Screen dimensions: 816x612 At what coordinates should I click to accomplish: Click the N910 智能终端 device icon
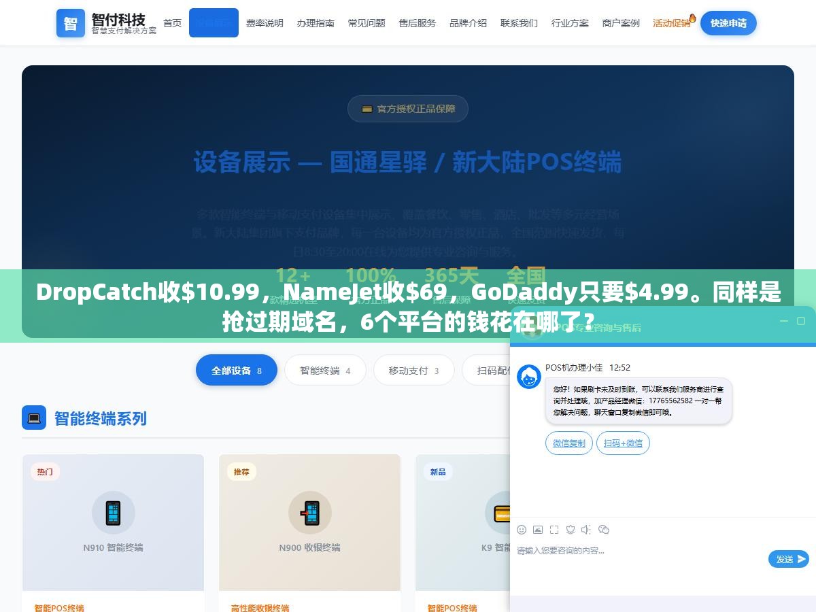coord(114,513)
